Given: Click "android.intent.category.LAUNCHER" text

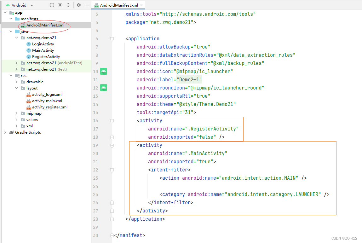Looking at the screenshot, I should pos(273,194).
